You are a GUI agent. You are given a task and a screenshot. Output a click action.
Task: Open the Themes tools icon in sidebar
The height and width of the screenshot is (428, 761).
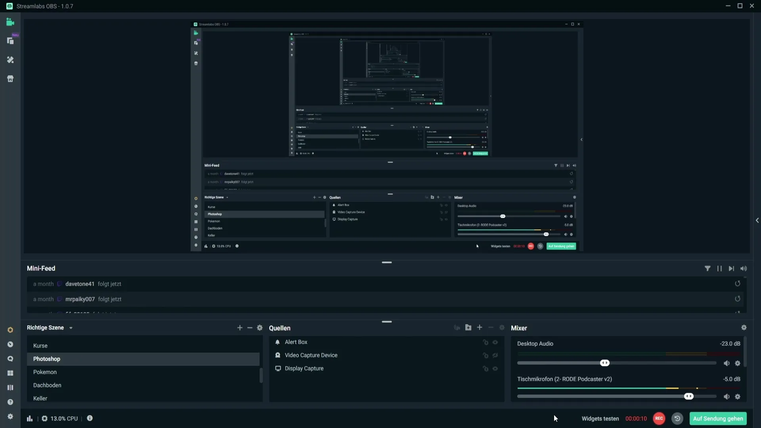[10, 60]
